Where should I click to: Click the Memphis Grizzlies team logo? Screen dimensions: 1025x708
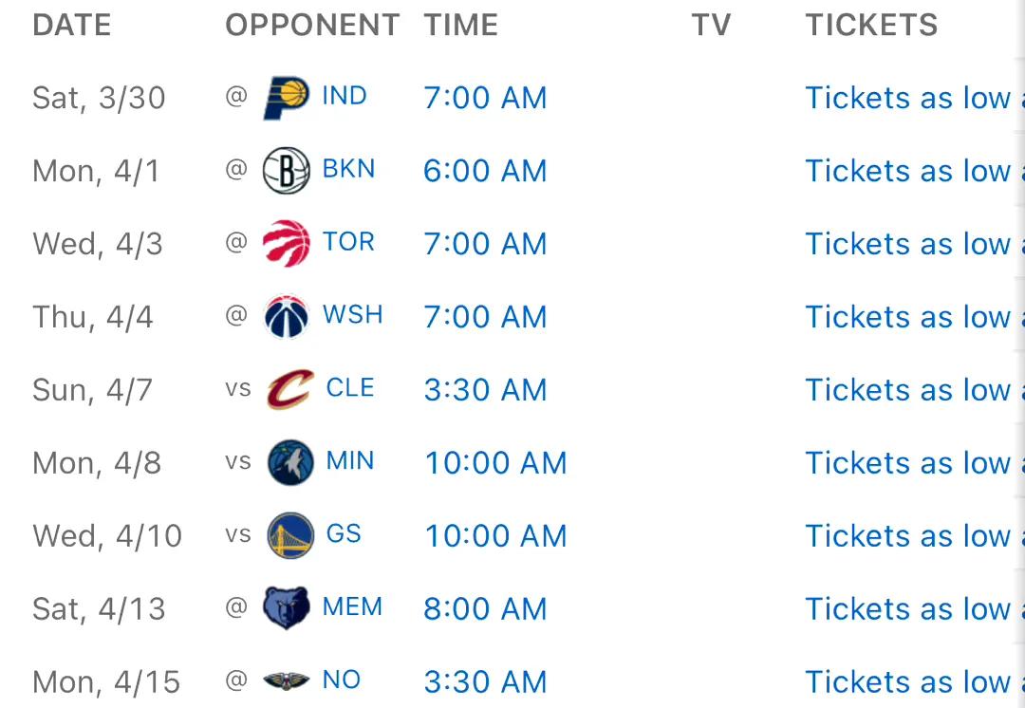[287, 608]
